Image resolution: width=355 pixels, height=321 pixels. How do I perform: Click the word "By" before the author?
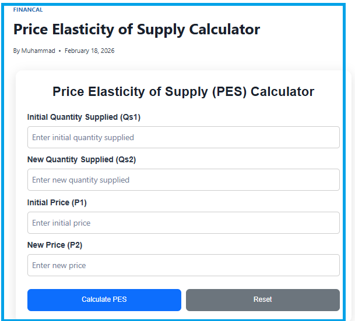(16, 51)
